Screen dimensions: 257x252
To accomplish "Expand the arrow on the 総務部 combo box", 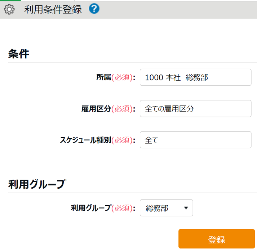I will coord(186,208).
